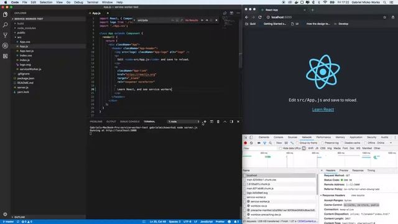Open the Terminal menu in the menu bar
Screen dimensions: 398x224
pos(93,2)
